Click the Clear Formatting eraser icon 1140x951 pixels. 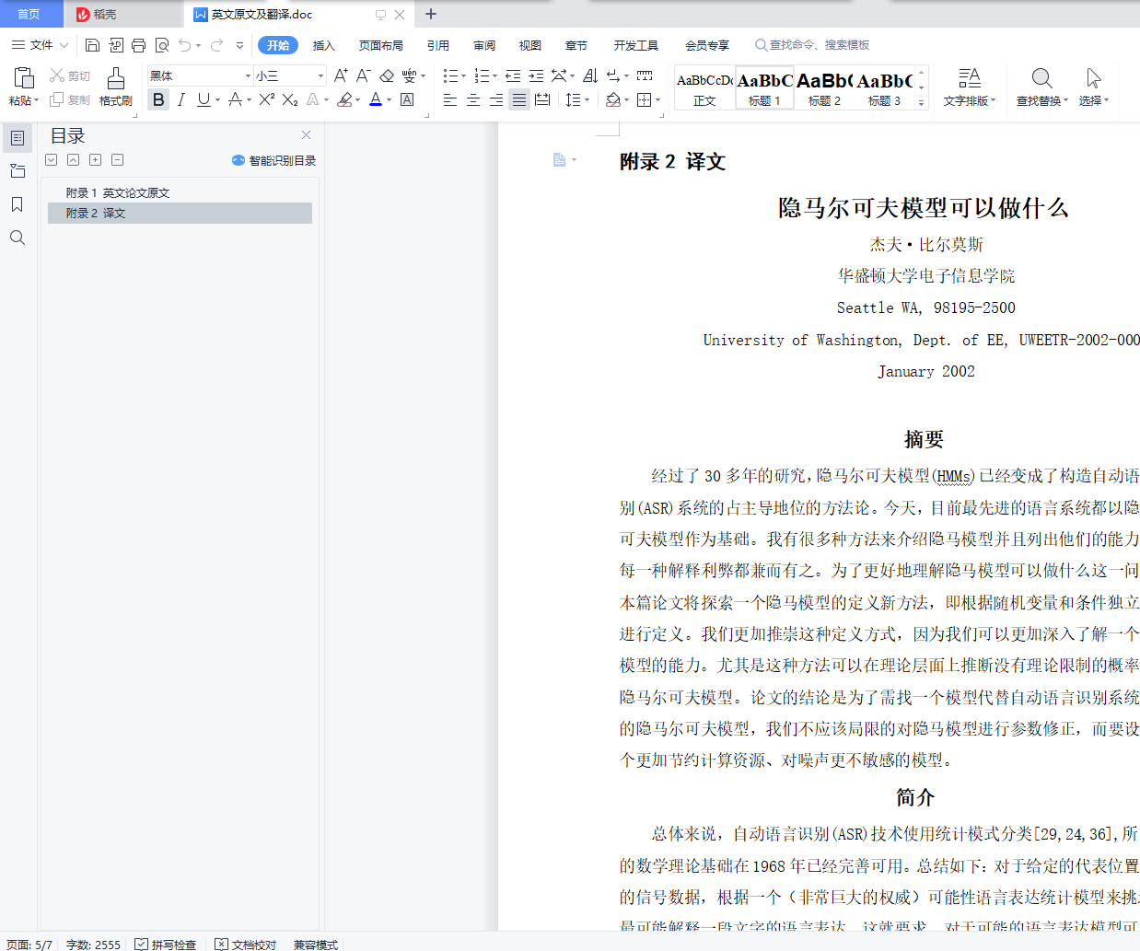387,75
